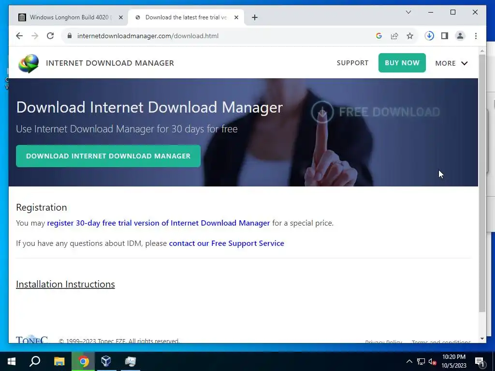Click the INTERNET DOWNLOAD MANAGER site title
Screen dimensions: 495x371
point(110,63)
